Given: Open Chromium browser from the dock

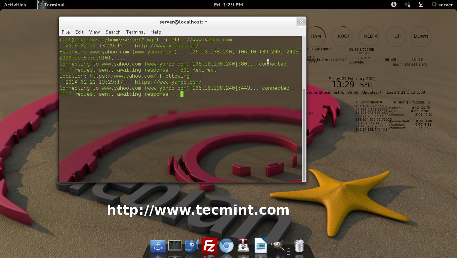Looking at the screenshot, I should [x=226, y=246].
